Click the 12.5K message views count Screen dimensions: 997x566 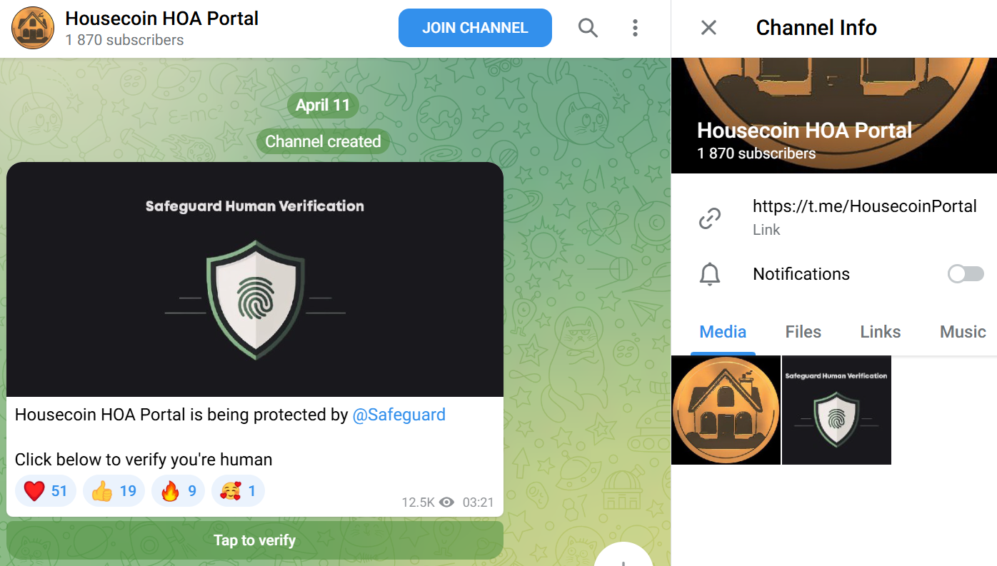click(x=428, y=502)
